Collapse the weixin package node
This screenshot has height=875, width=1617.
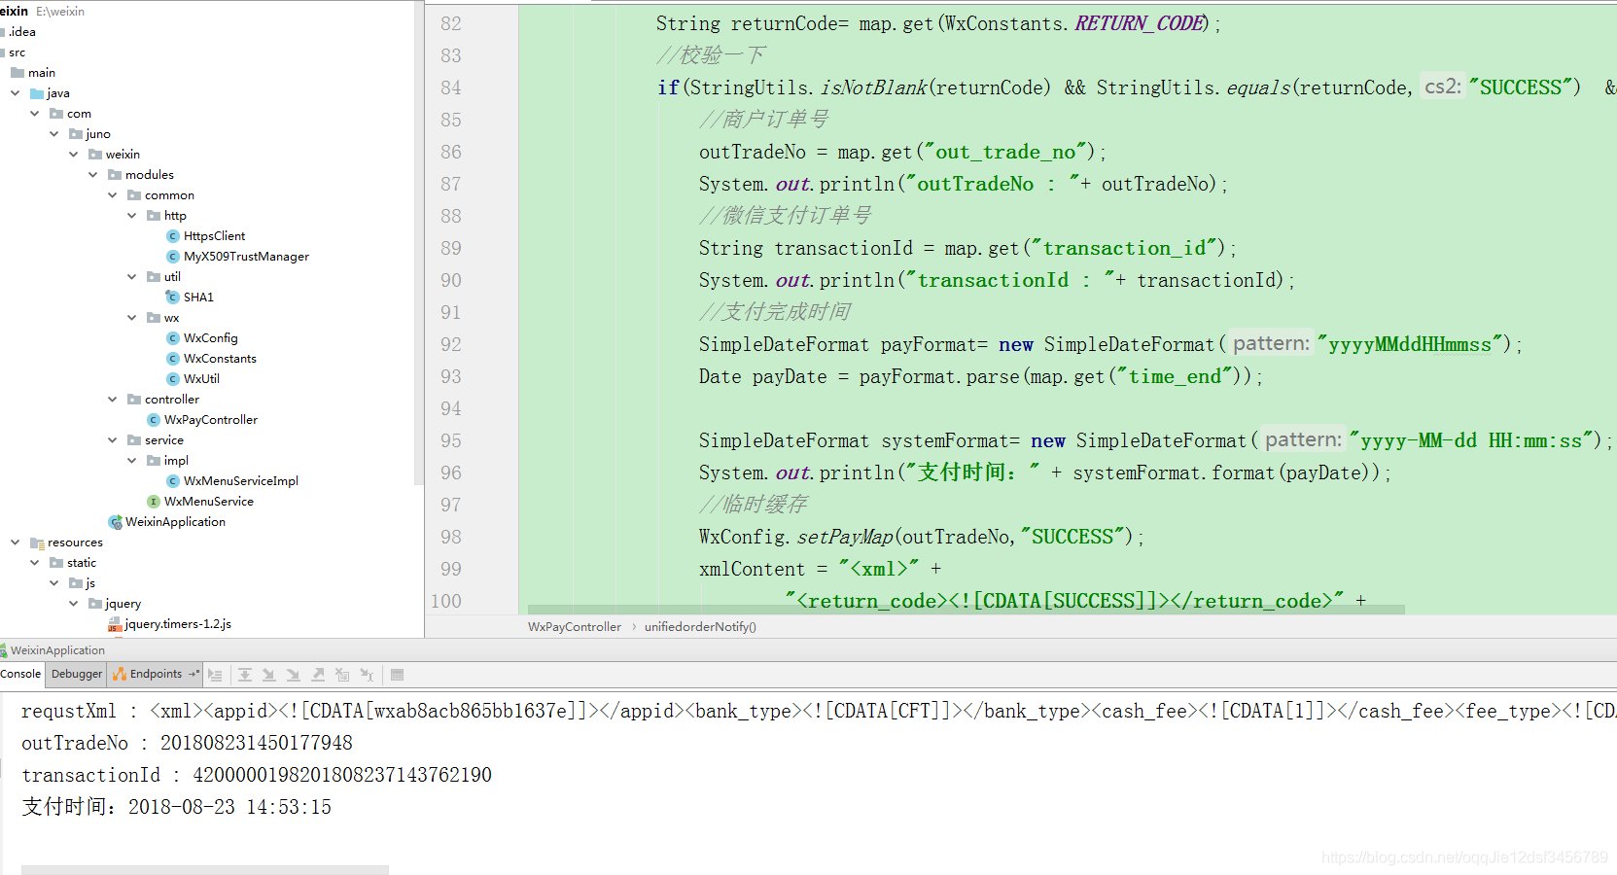coord(73,155)
